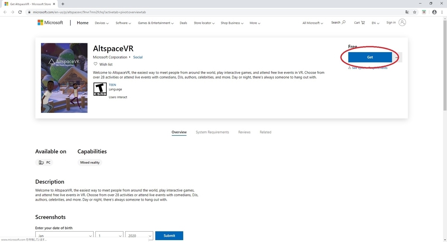Image resolution: width=447 pixels, height=242 pixels.
Task: Click the Sign in account icon
Action: click(402, 22)
